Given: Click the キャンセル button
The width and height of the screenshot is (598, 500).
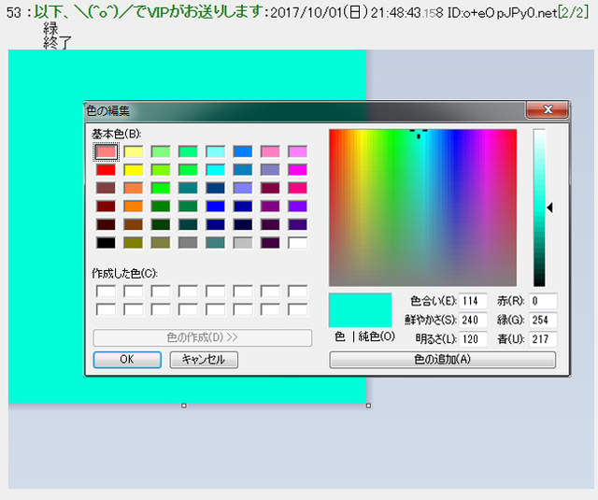Looking at the screenshot, I should pyautogui.click(x=203, y=359).
